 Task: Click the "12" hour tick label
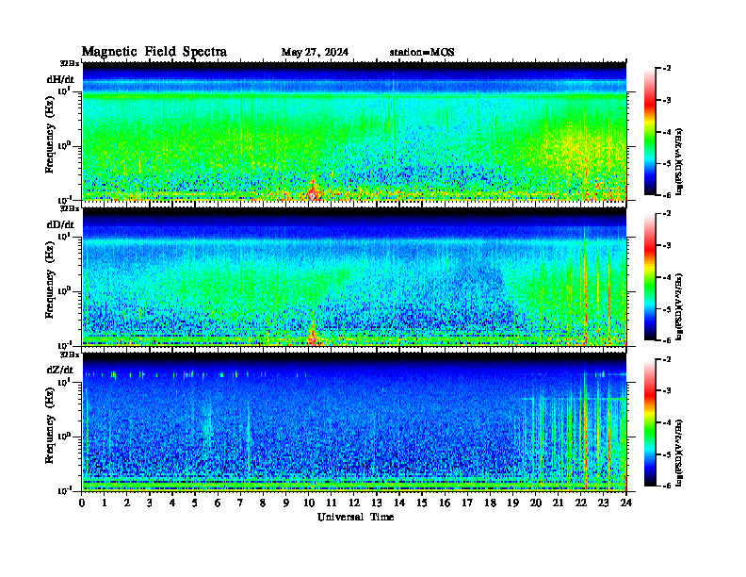[354, 503]
